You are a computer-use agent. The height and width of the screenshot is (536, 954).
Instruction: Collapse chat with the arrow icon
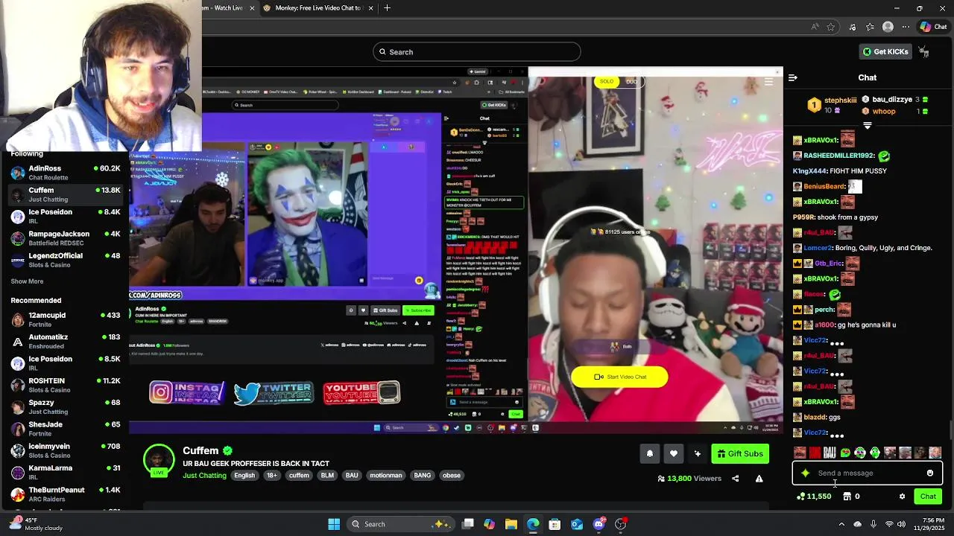pyautogui.click(x=793, y=77)
